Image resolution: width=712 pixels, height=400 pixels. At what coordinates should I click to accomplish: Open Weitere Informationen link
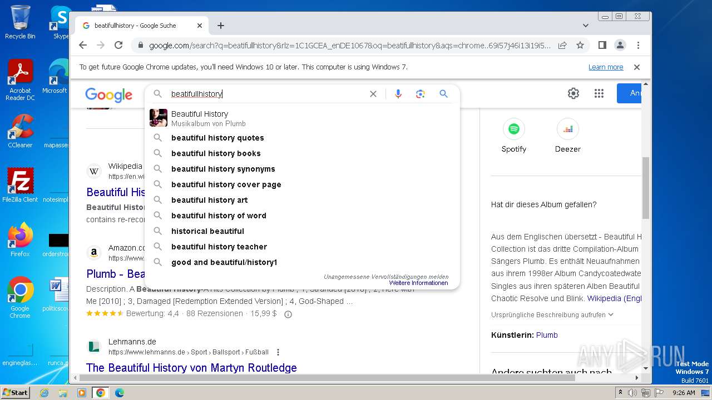pyautogui.click(x=418, y=283)
